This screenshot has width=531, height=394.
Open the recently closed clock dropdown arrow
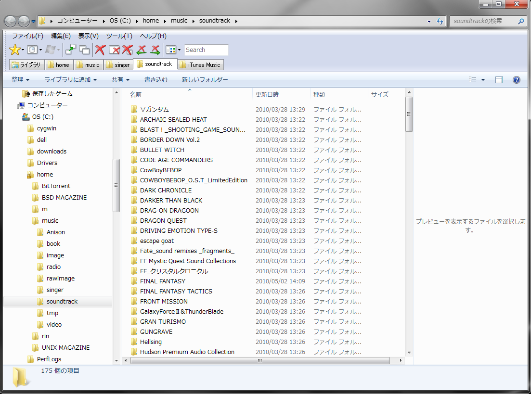tap(40, 50)
